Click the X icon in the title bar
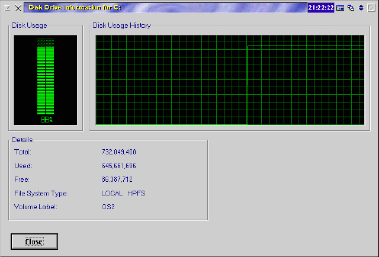This screenshot has width=379, height=257. (x=18, y=8)
